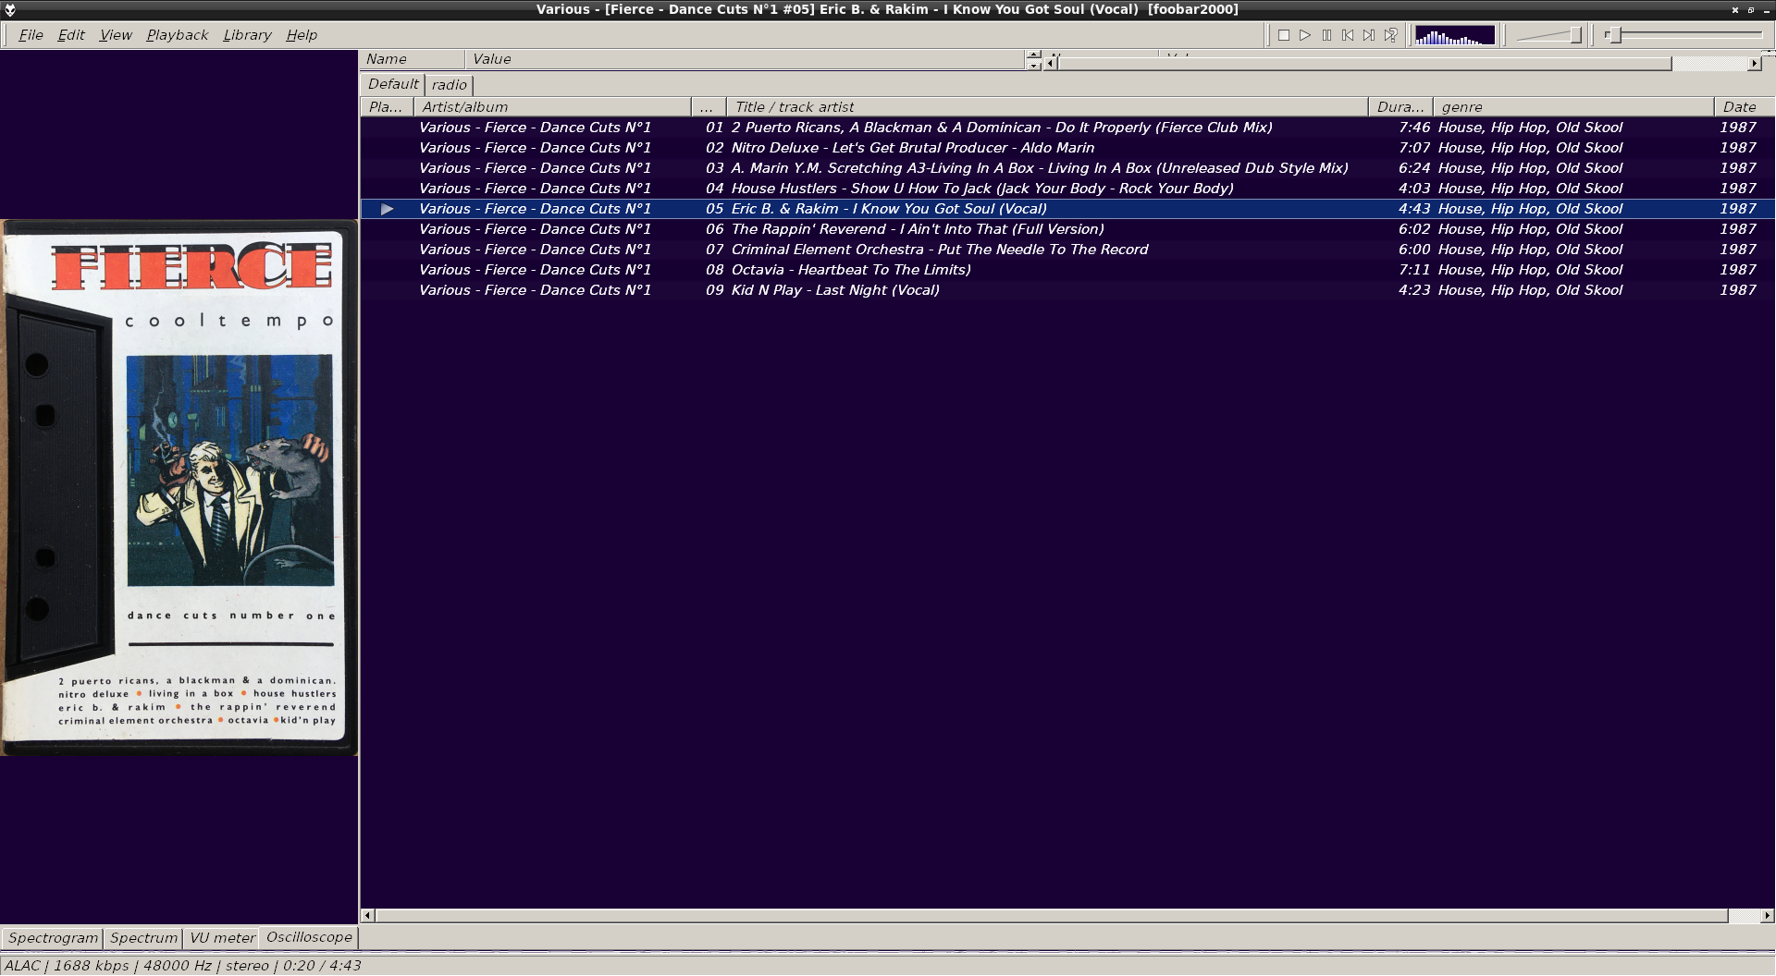Image resolution: width=1776 pixels, height=976 pixels.
Task: Click the volume slider handle
Action: 1575,35
